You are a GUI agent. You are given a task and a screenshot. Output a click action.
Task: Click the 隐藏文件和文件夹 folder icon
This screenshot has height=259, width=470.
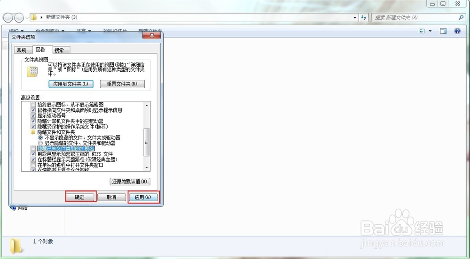click(33, 132)
